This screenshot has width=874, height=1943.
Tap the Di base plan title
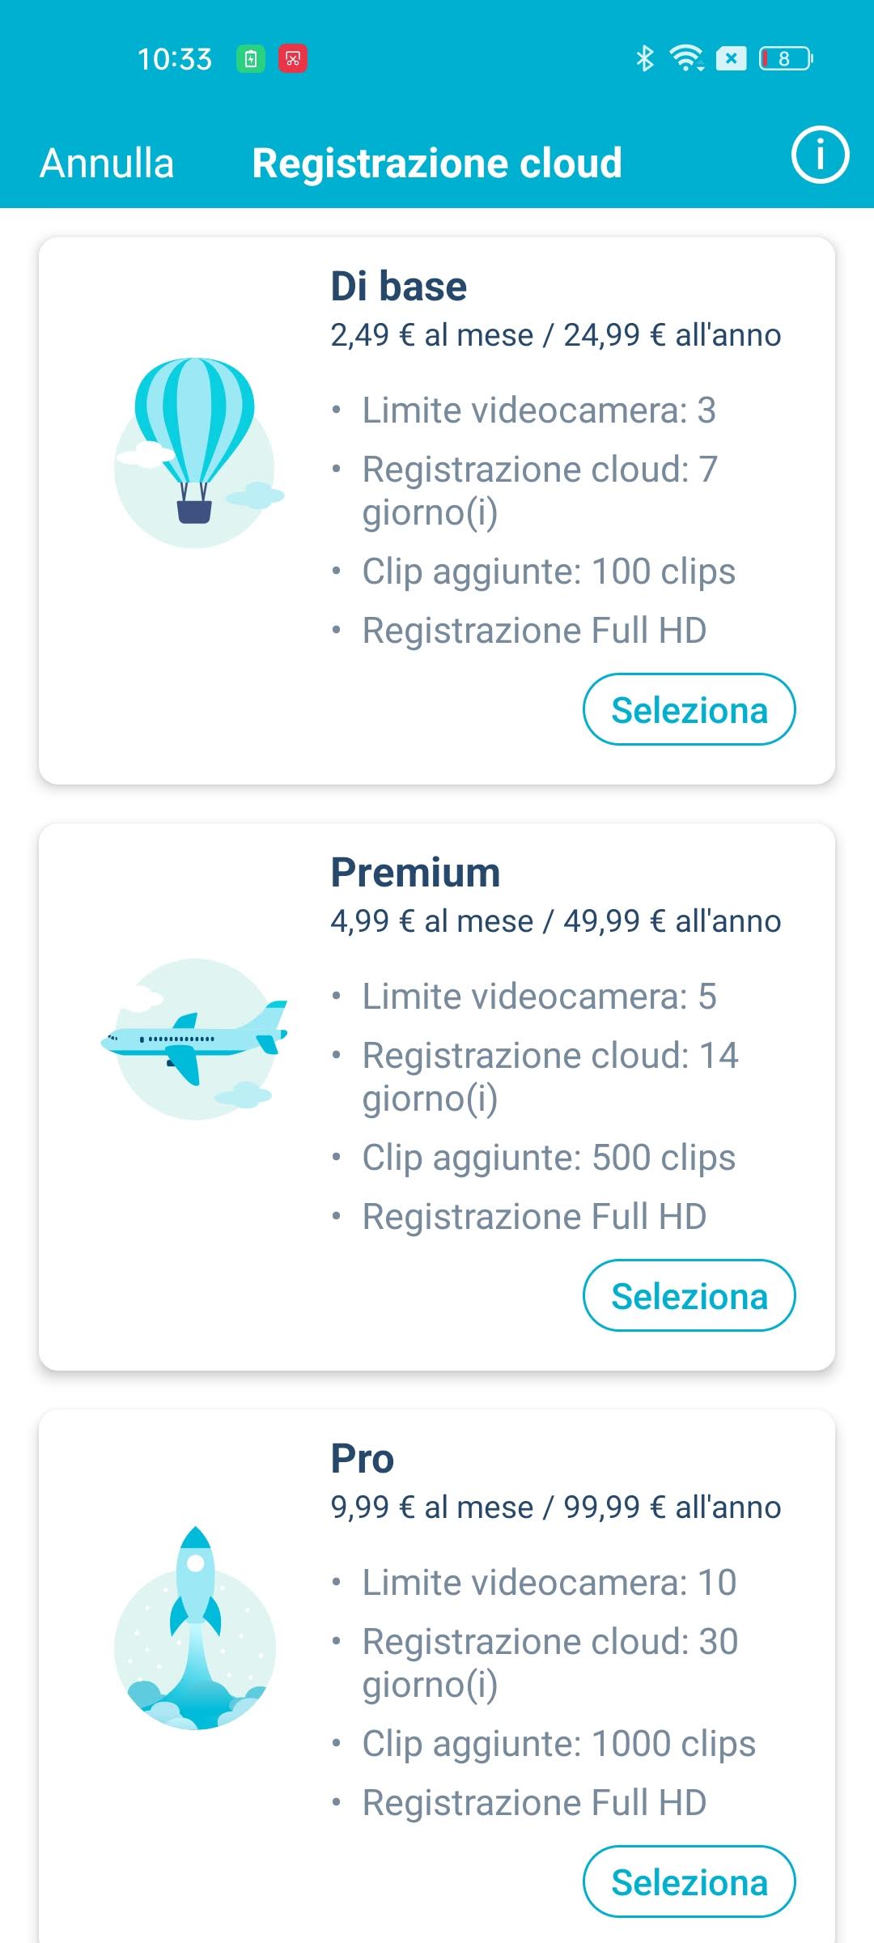tap(399, 286)
